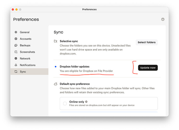Image resolution: width=179 pixels, height=130 pixels.
Task: Click the Selective sync heading
Action: click(x=69, y=41)
